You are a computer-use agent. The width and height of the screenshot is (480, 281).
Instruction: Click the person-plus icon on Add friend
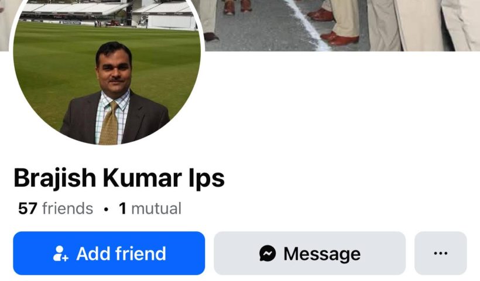coord(60,253)
